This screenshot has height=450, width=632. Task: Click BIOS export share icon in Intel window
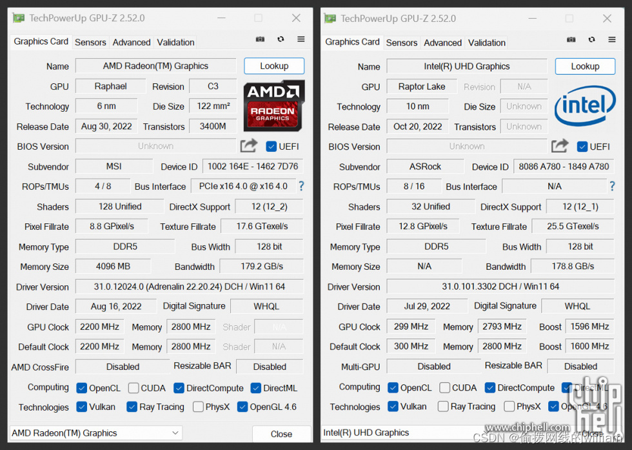[560, 146]
